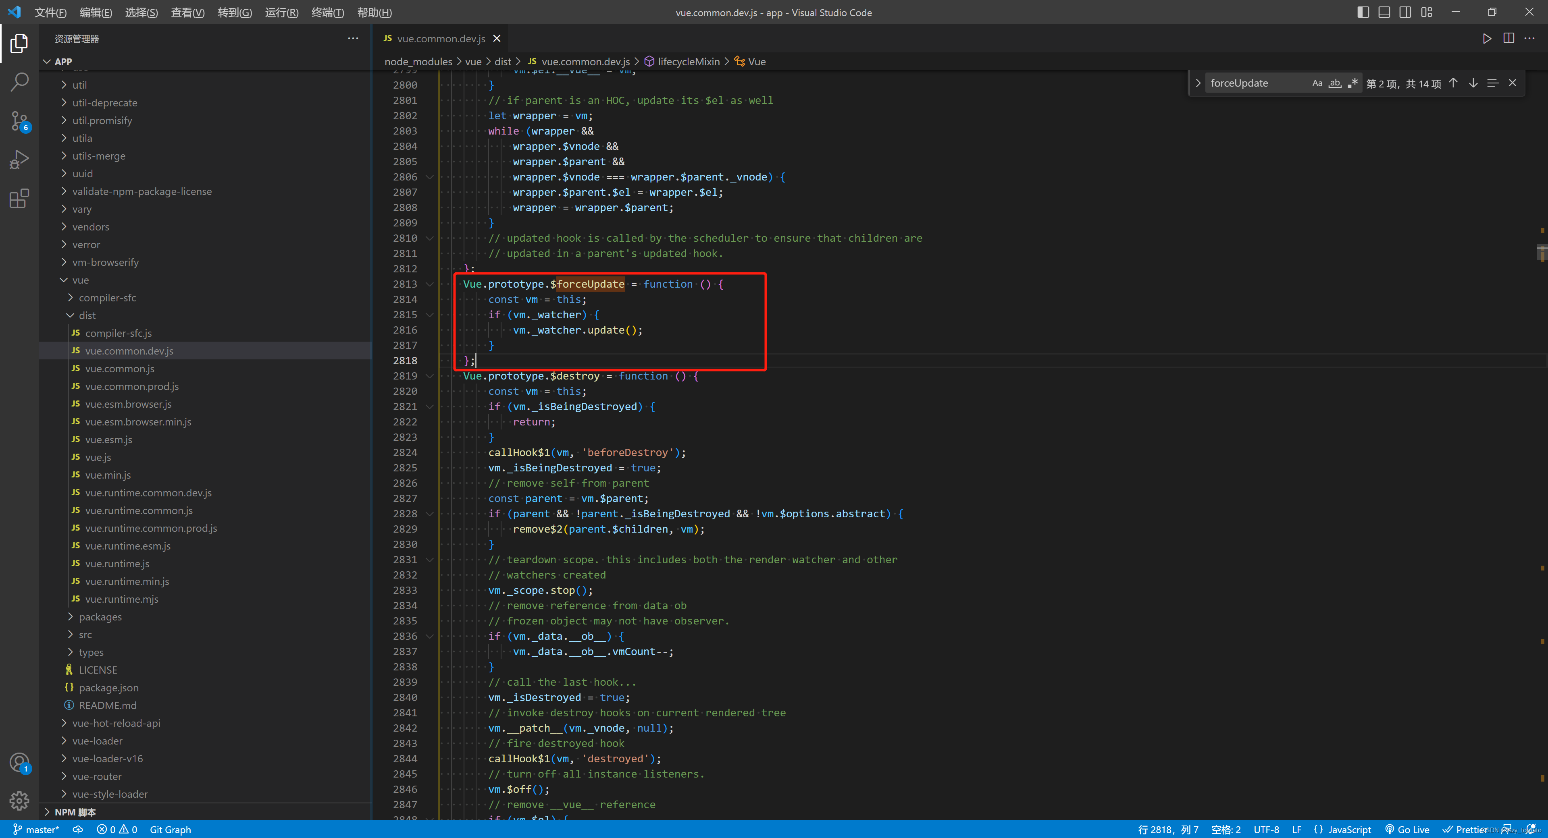Toggle regular expression search option
The height and width of the screenshot is (838, 1548).
[1352, 83]
